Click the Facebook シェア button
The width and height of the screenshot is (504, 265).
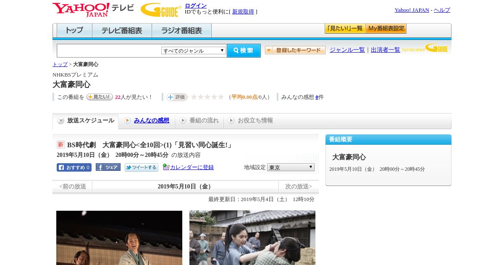pyautogui.click(x=108, y=167)
